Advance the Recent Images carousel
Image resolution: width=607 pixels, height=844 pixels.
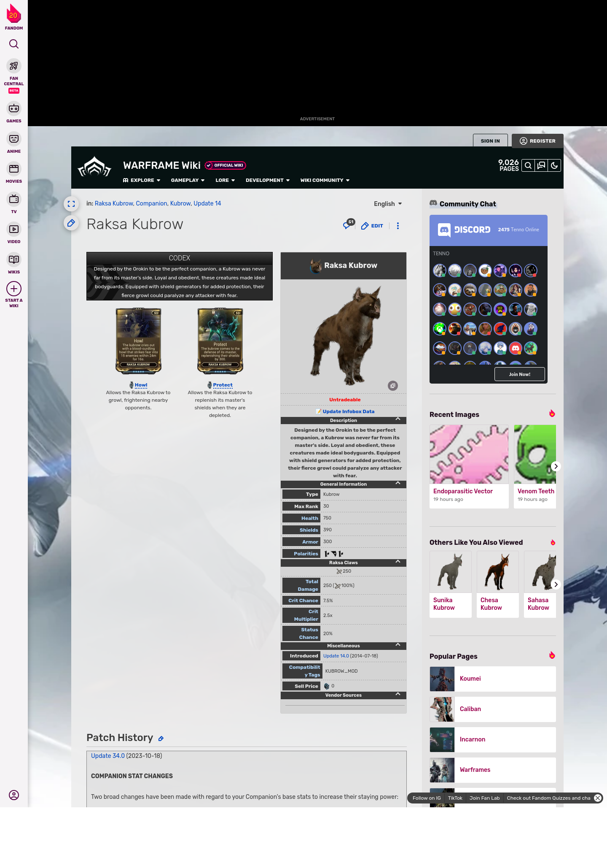pos(556,466)
